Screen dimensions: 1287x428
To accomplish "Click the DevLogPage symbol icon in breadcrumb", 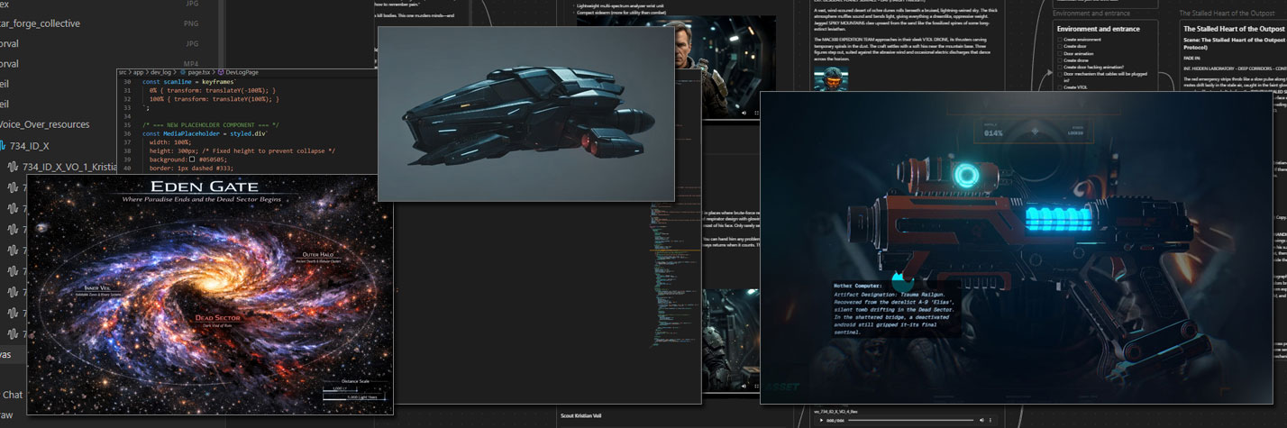I will pos(220,71).
